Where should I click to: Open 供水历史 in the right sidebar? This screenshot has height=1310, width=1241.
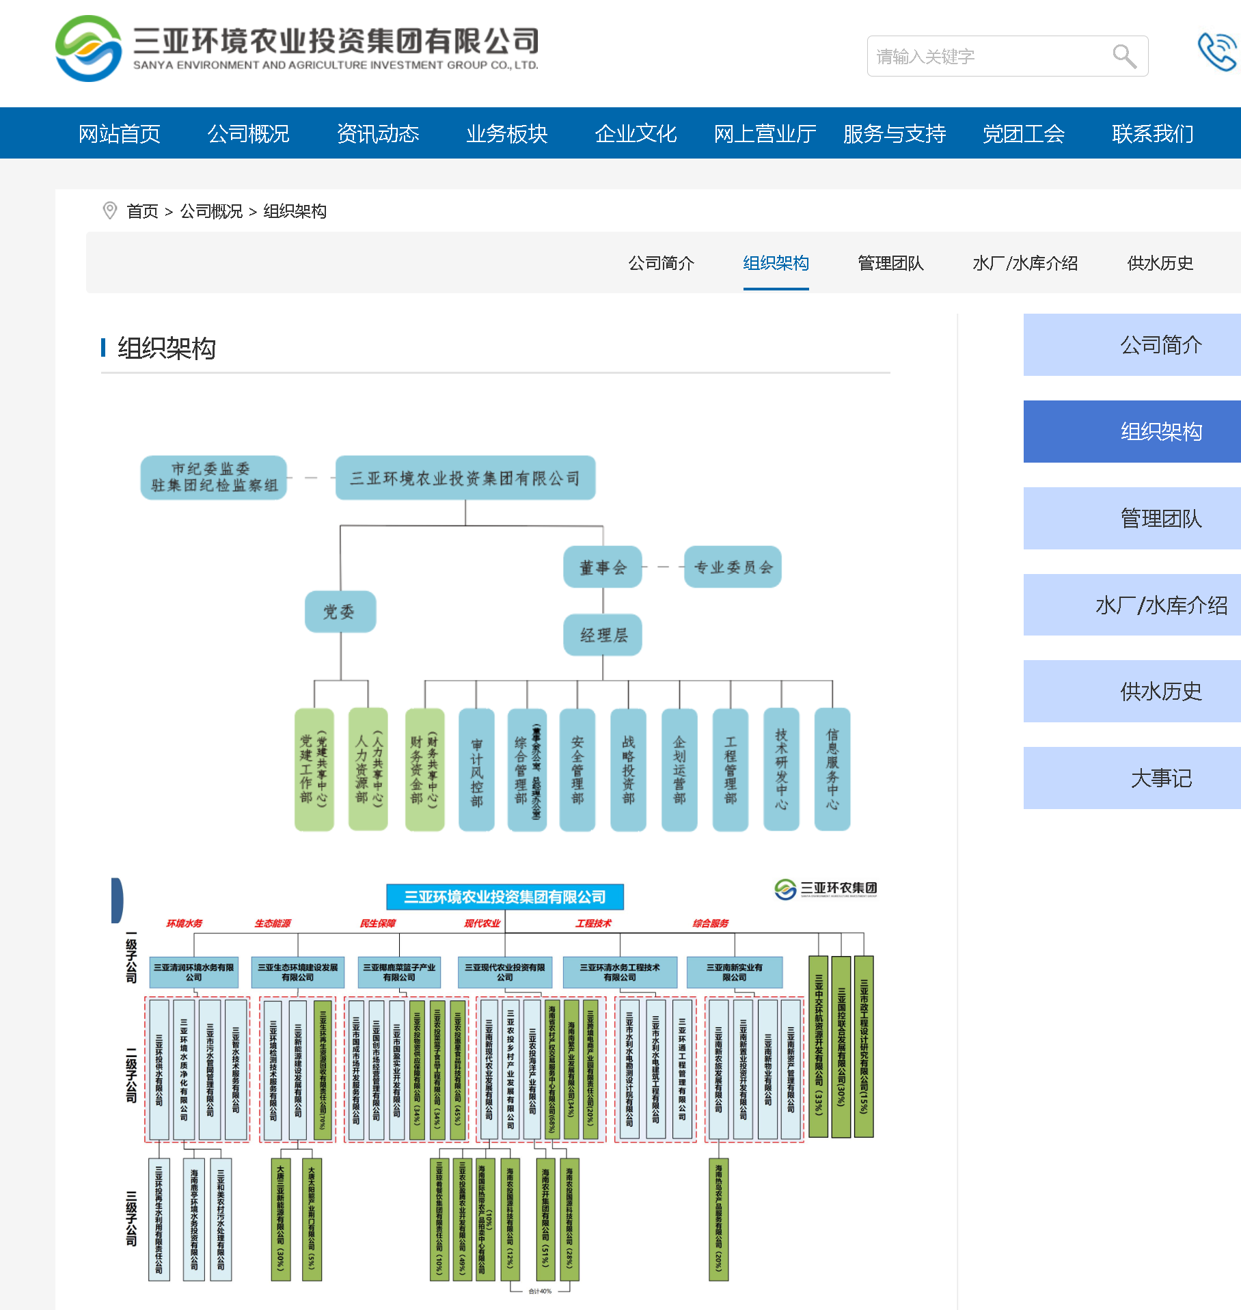pyautogui.click(x=1132, y=691)
